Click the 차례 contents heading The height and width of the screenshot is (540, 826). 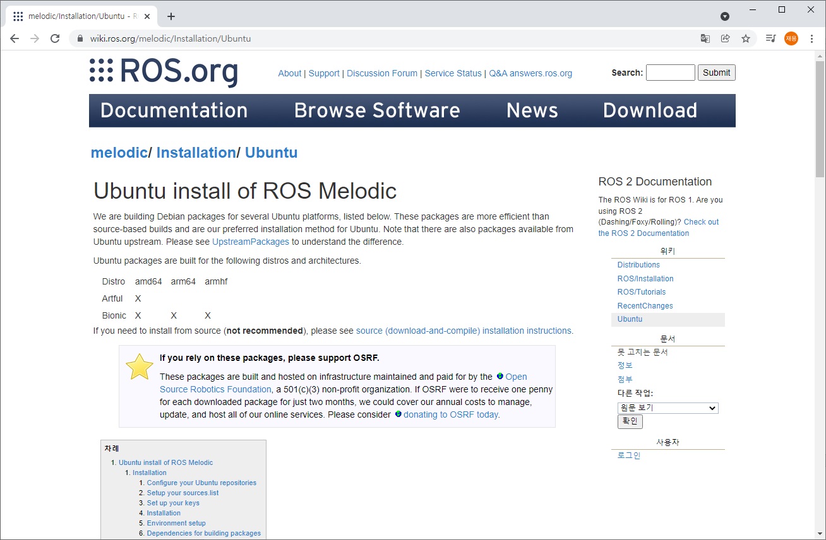click(112, 449)
